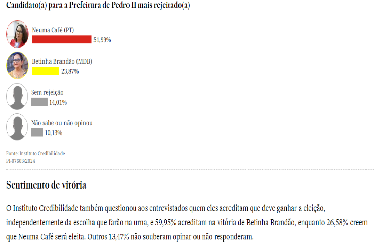The image size is (374, 249).
Task: Click the Neuma Café (PT) label
Action: (53, 30)
